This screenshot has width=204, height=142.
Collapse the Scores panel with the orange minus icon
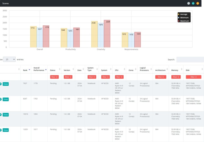tap(198, 3)
